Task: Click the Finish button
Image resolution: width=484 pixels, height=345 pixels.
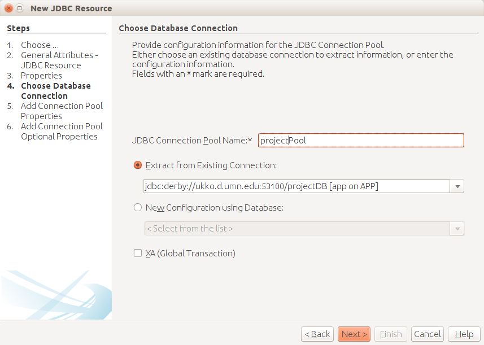Action: tap(390, 334)
